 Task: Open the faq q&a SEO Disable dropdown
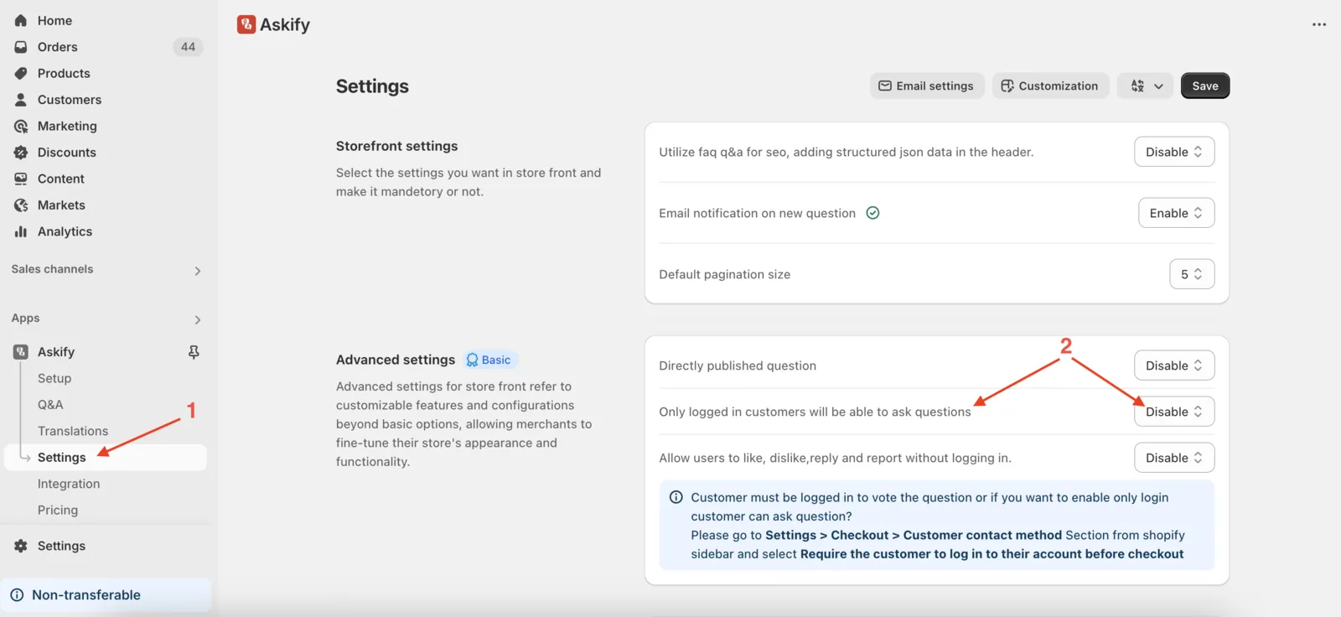[1174, 152]
